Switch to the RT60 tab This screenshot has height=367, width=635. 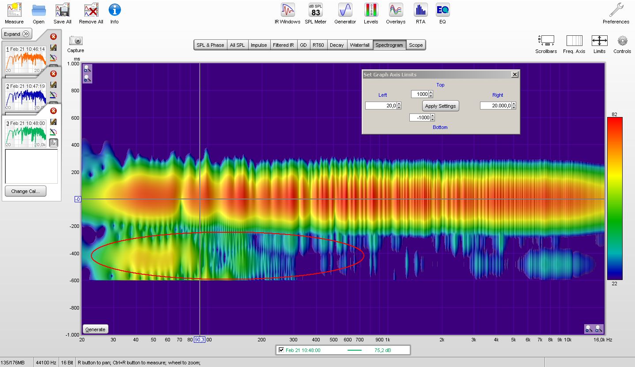pyautogui.click(x=318, y=45)
